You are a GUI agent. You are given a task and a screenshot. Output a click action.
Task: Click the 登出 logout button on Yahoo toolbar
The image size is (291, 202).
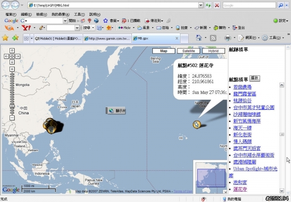point(239,28)
